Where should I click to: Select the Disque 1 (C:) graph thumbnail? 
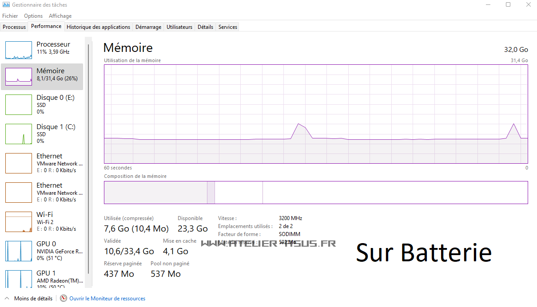click(x=19, y=134)
